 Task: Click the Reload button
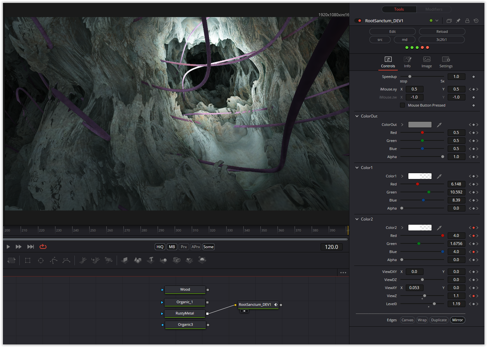pyautogui.click(x=442, y=32)
